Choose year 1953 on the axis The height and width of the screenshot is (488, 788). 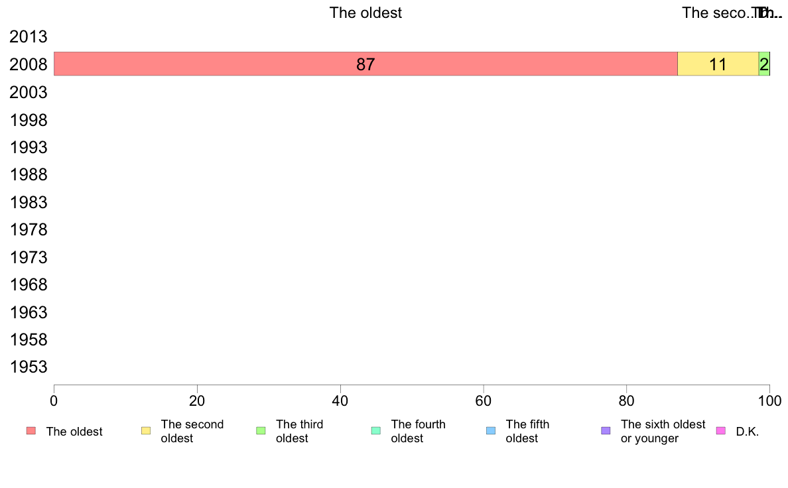[28, 367]
